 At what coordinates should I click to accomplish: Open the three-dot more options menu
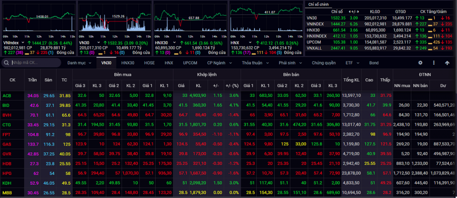pos(434,63)
